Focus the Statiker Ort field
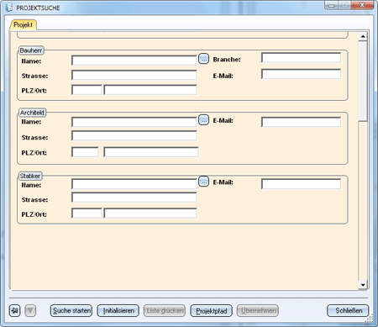378x327 pixels. click(150, 214)
